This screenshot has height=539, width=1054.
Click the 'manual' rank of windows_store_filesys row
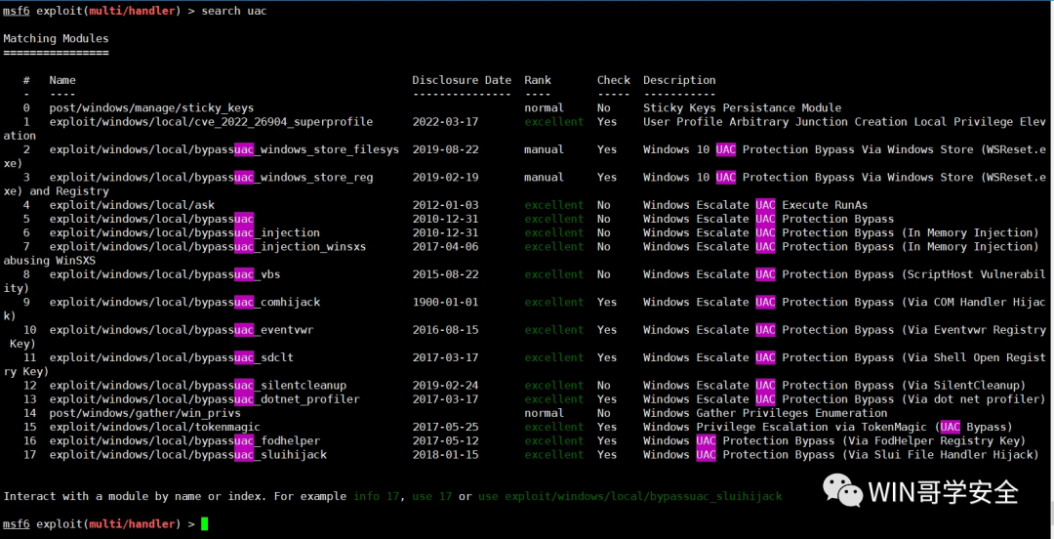pos(544,149)
